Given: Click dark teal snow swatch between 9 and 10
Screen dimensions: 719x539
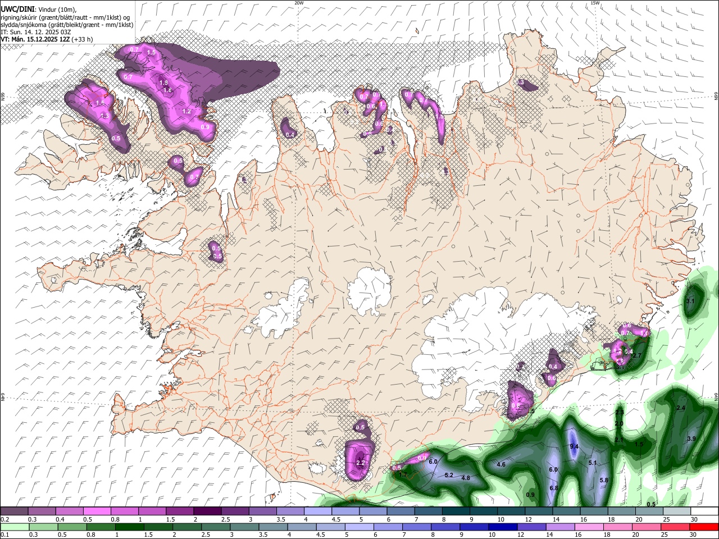Looking at the screenshot, I should [484, 511].
